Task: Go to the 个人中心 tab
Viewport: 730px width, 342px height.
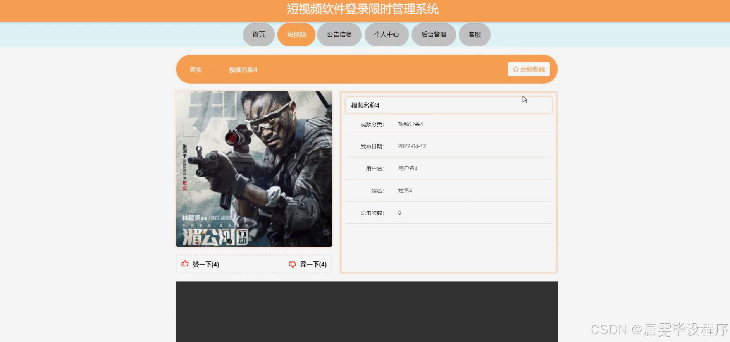Action: tap(387, 34)
